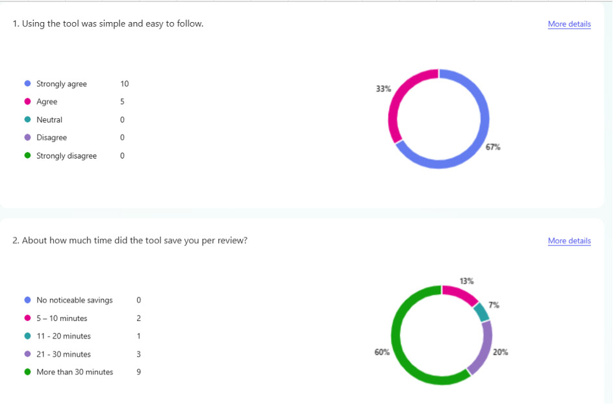Click the green Strongly disagree legend dot
Image resolution: width=613 pixels, height=404 pixels.
(27, 156)
